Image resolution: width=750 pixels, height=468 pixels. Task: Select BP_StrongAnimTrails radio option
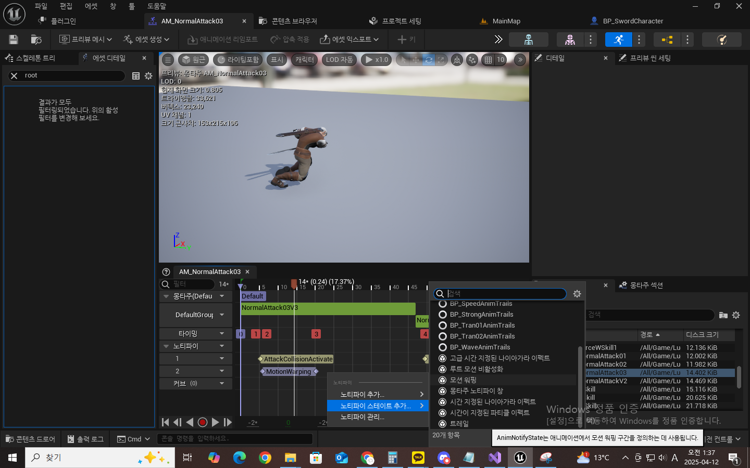coord(443,315)
